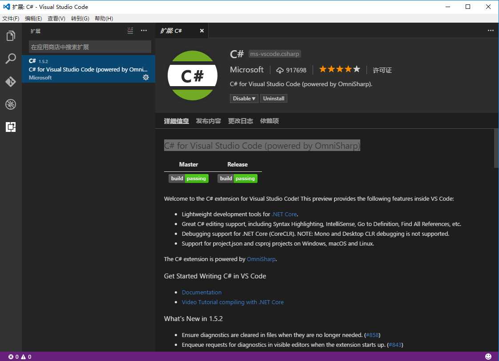The height and width of the screenshot is (361, 499).
Task: Open the Source Control (Git) view
Action: click(11, 82)
